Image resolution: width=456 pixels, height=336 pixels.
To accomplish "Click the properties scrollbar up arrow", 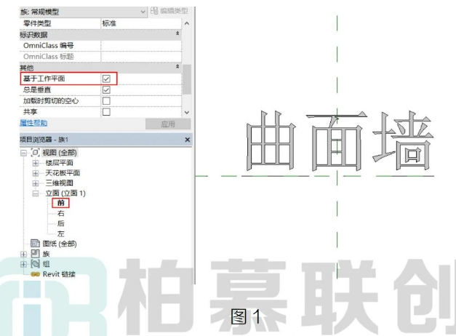I will coord(187,23).
